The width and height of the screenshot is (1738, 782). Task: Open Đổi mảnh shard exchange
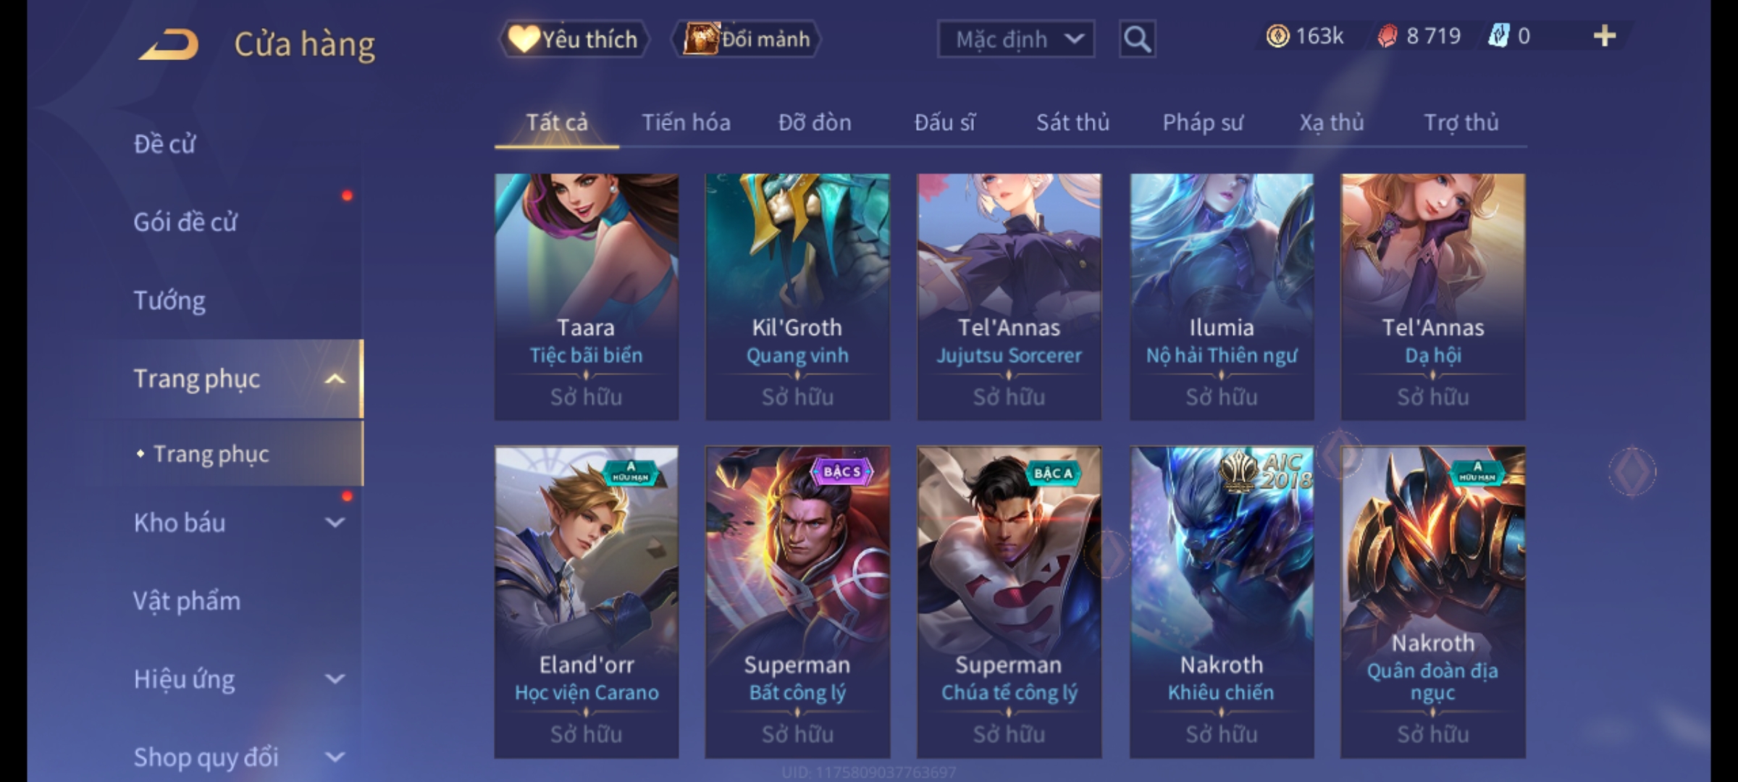pos(747,39)
